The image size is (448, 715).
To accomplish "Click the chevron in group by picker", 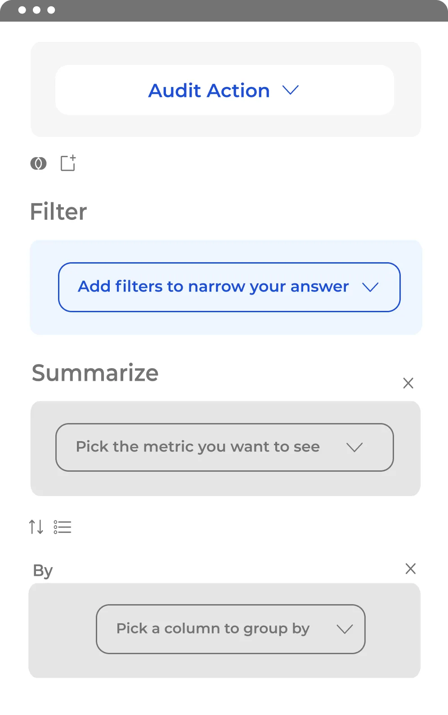I will (345, 629).
